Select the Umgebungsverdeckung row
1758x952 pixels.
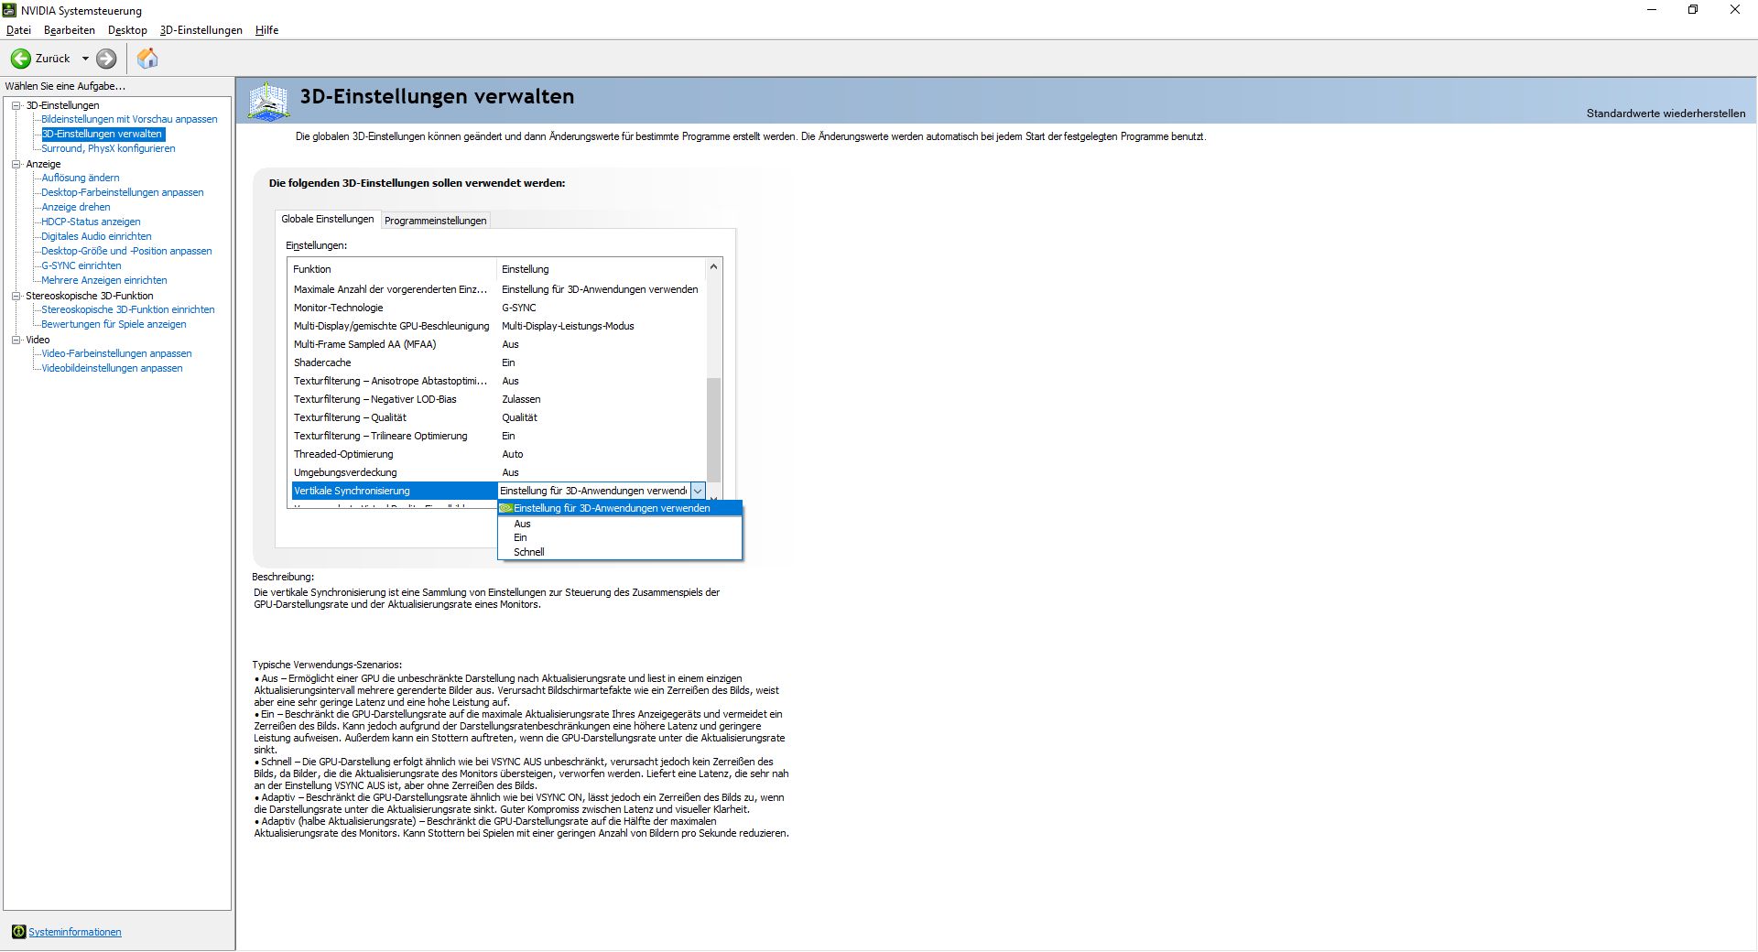tap(499, 472)
